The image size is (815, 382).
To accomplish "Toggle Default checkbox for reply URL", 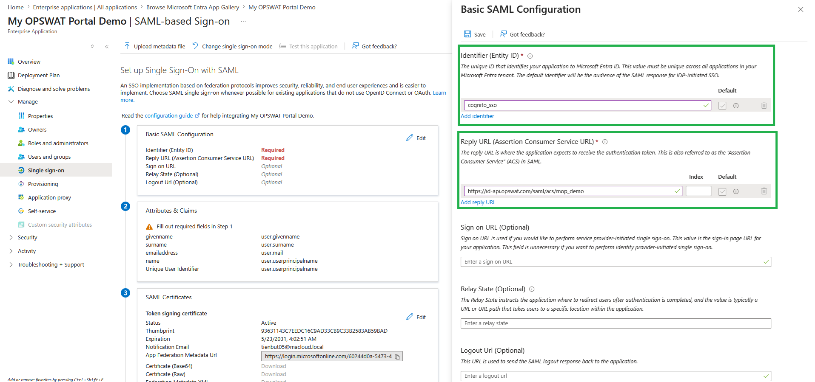I will (x=722, y=192).
